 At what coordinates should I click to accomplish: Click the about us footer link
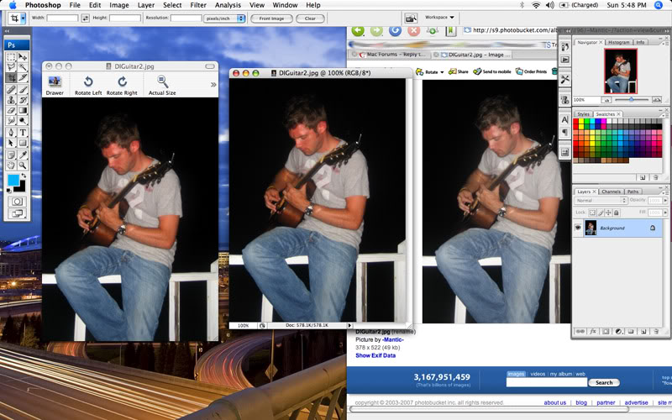555,402
